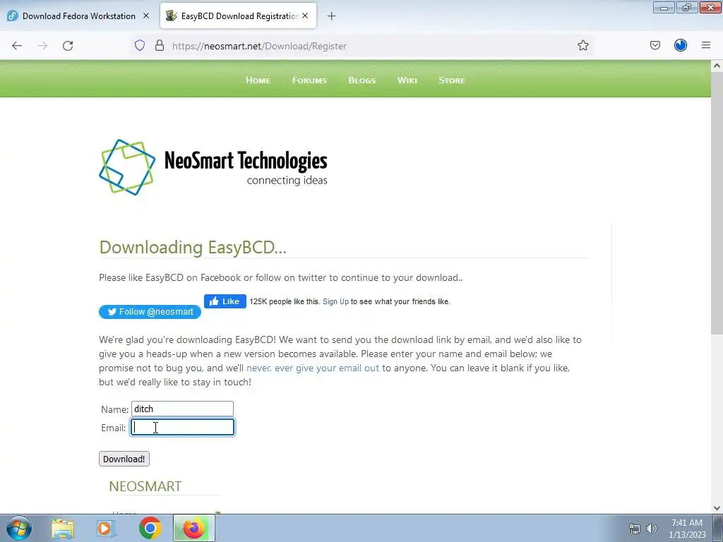This screenshot has width=723, height=542.
Task: Focus the Email input field
Action: (x=182, y=427)
